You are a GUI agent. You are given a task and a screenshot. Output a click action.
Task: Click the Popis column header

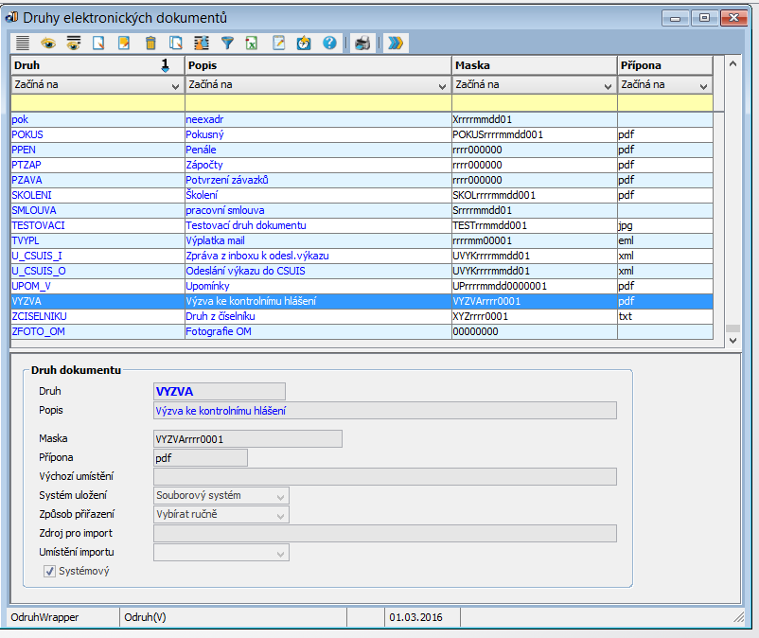(x=317, y=65)
